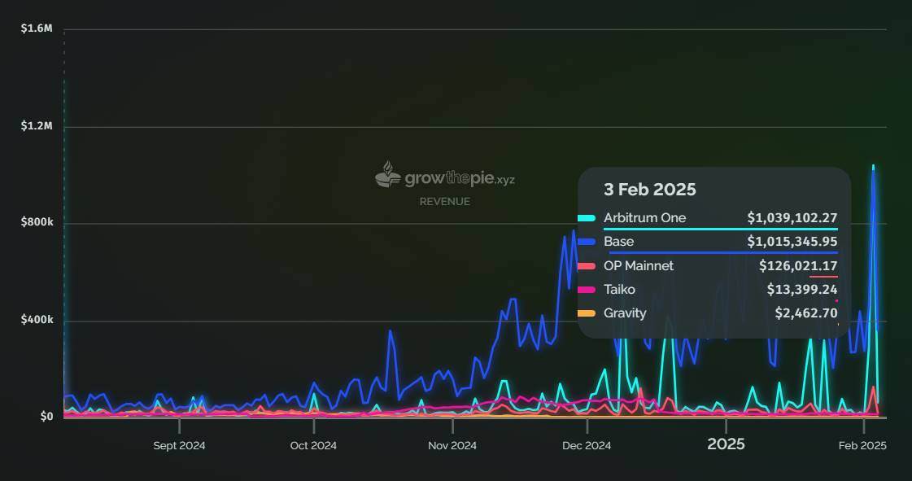Click the $1.6M y-axis label
This screenshot has height=481, width=912.
pyautogui.click(x=37, y=28)
